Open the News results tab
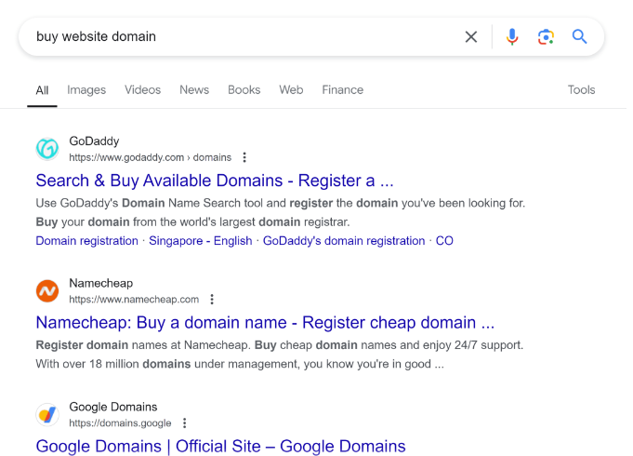The image size is (633, 456). [194, 90]
